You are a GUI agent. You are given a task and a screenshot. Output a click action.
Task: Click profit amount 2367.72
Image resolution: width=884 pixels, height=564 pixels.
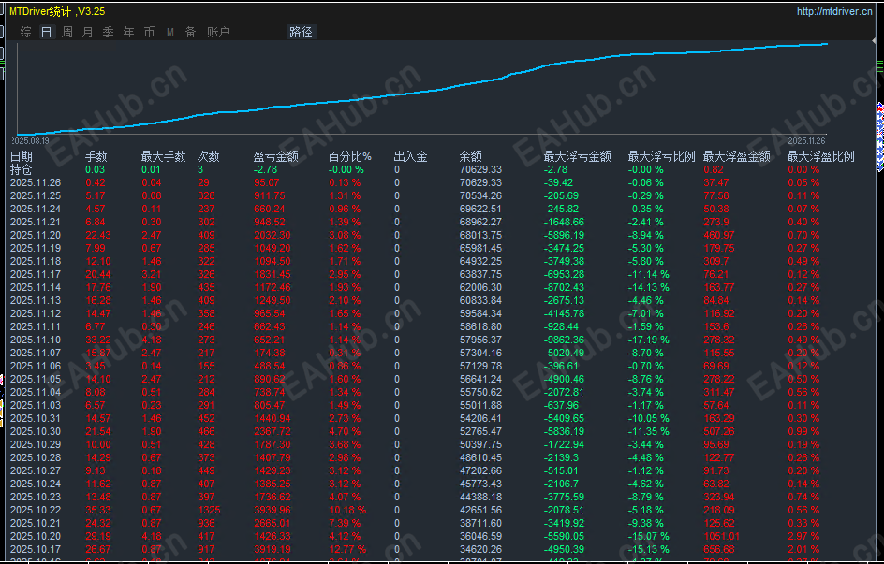(273, 432)
